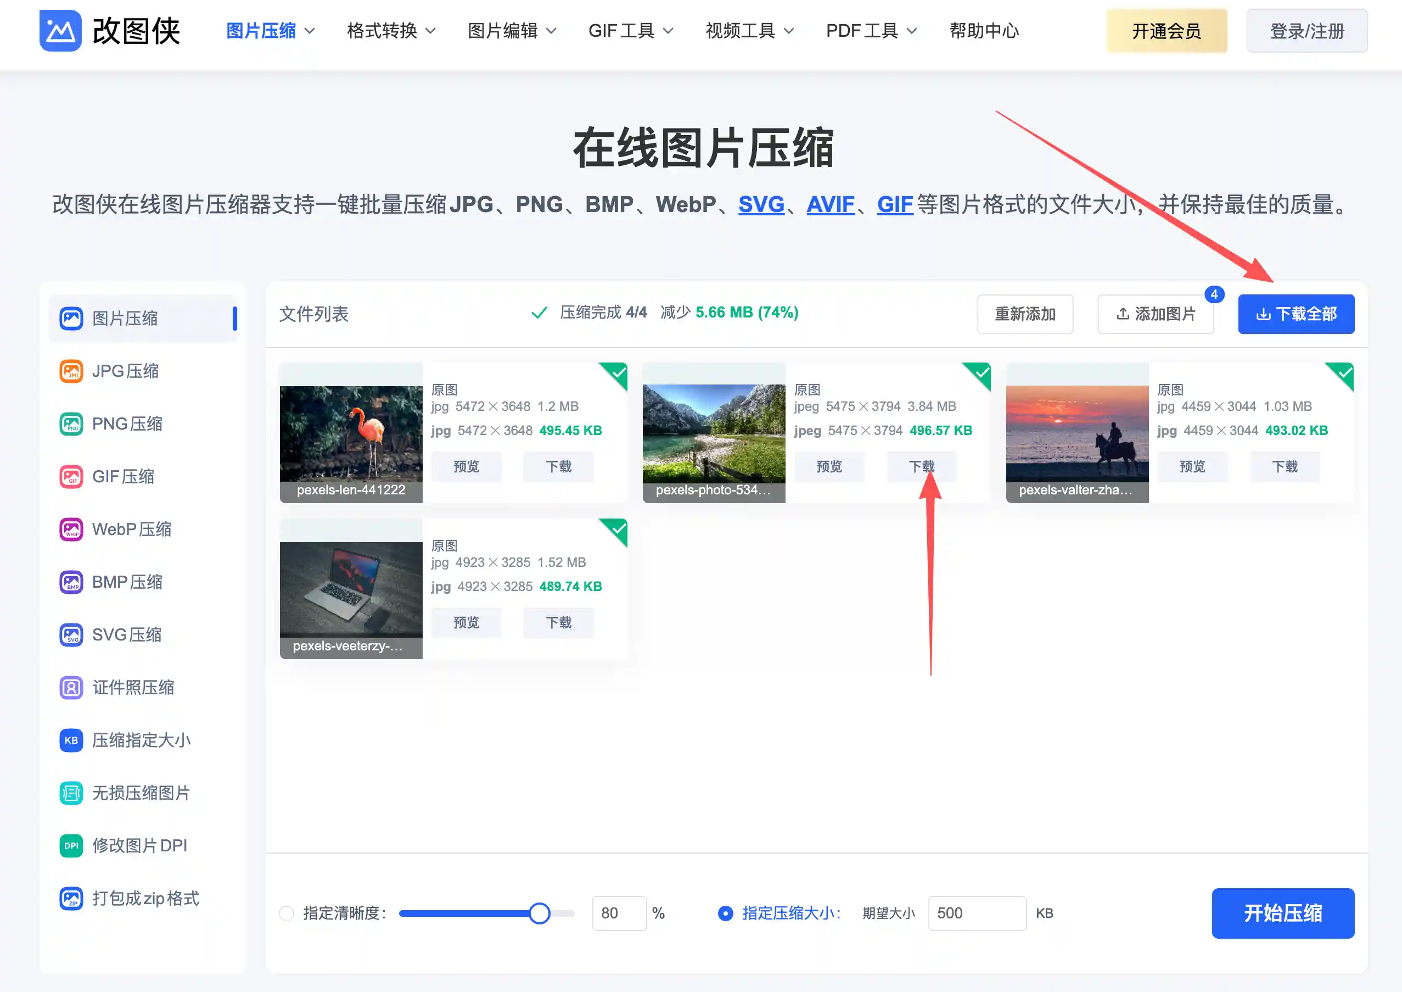
Task: Open the AVIF format link
Action: (x=830, y=205)
